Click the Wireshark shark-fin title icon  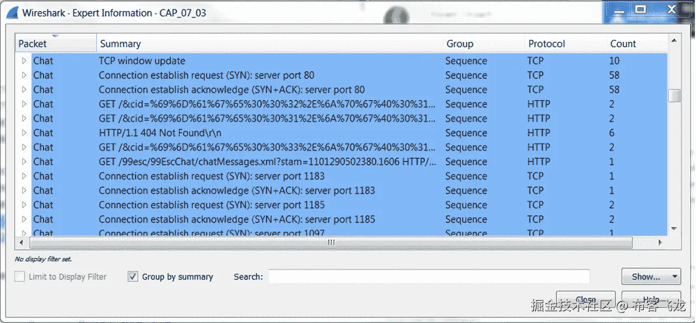[x=12, y=13]
